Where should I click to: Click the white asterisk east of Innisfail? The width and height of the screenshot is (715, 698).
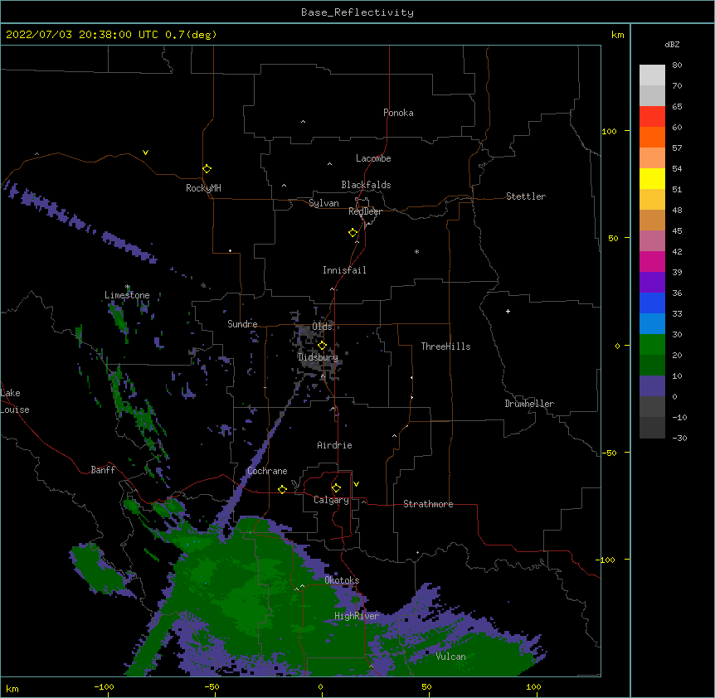[x=416, y=251]
